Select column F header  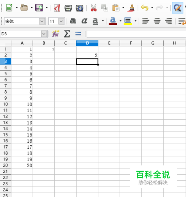tap(131, 43)
